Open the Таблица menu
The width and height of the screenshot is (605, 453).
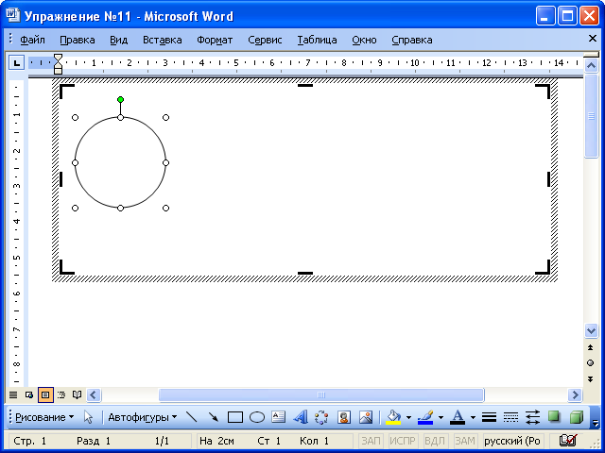pyautogui.click(x=317, y=40)
